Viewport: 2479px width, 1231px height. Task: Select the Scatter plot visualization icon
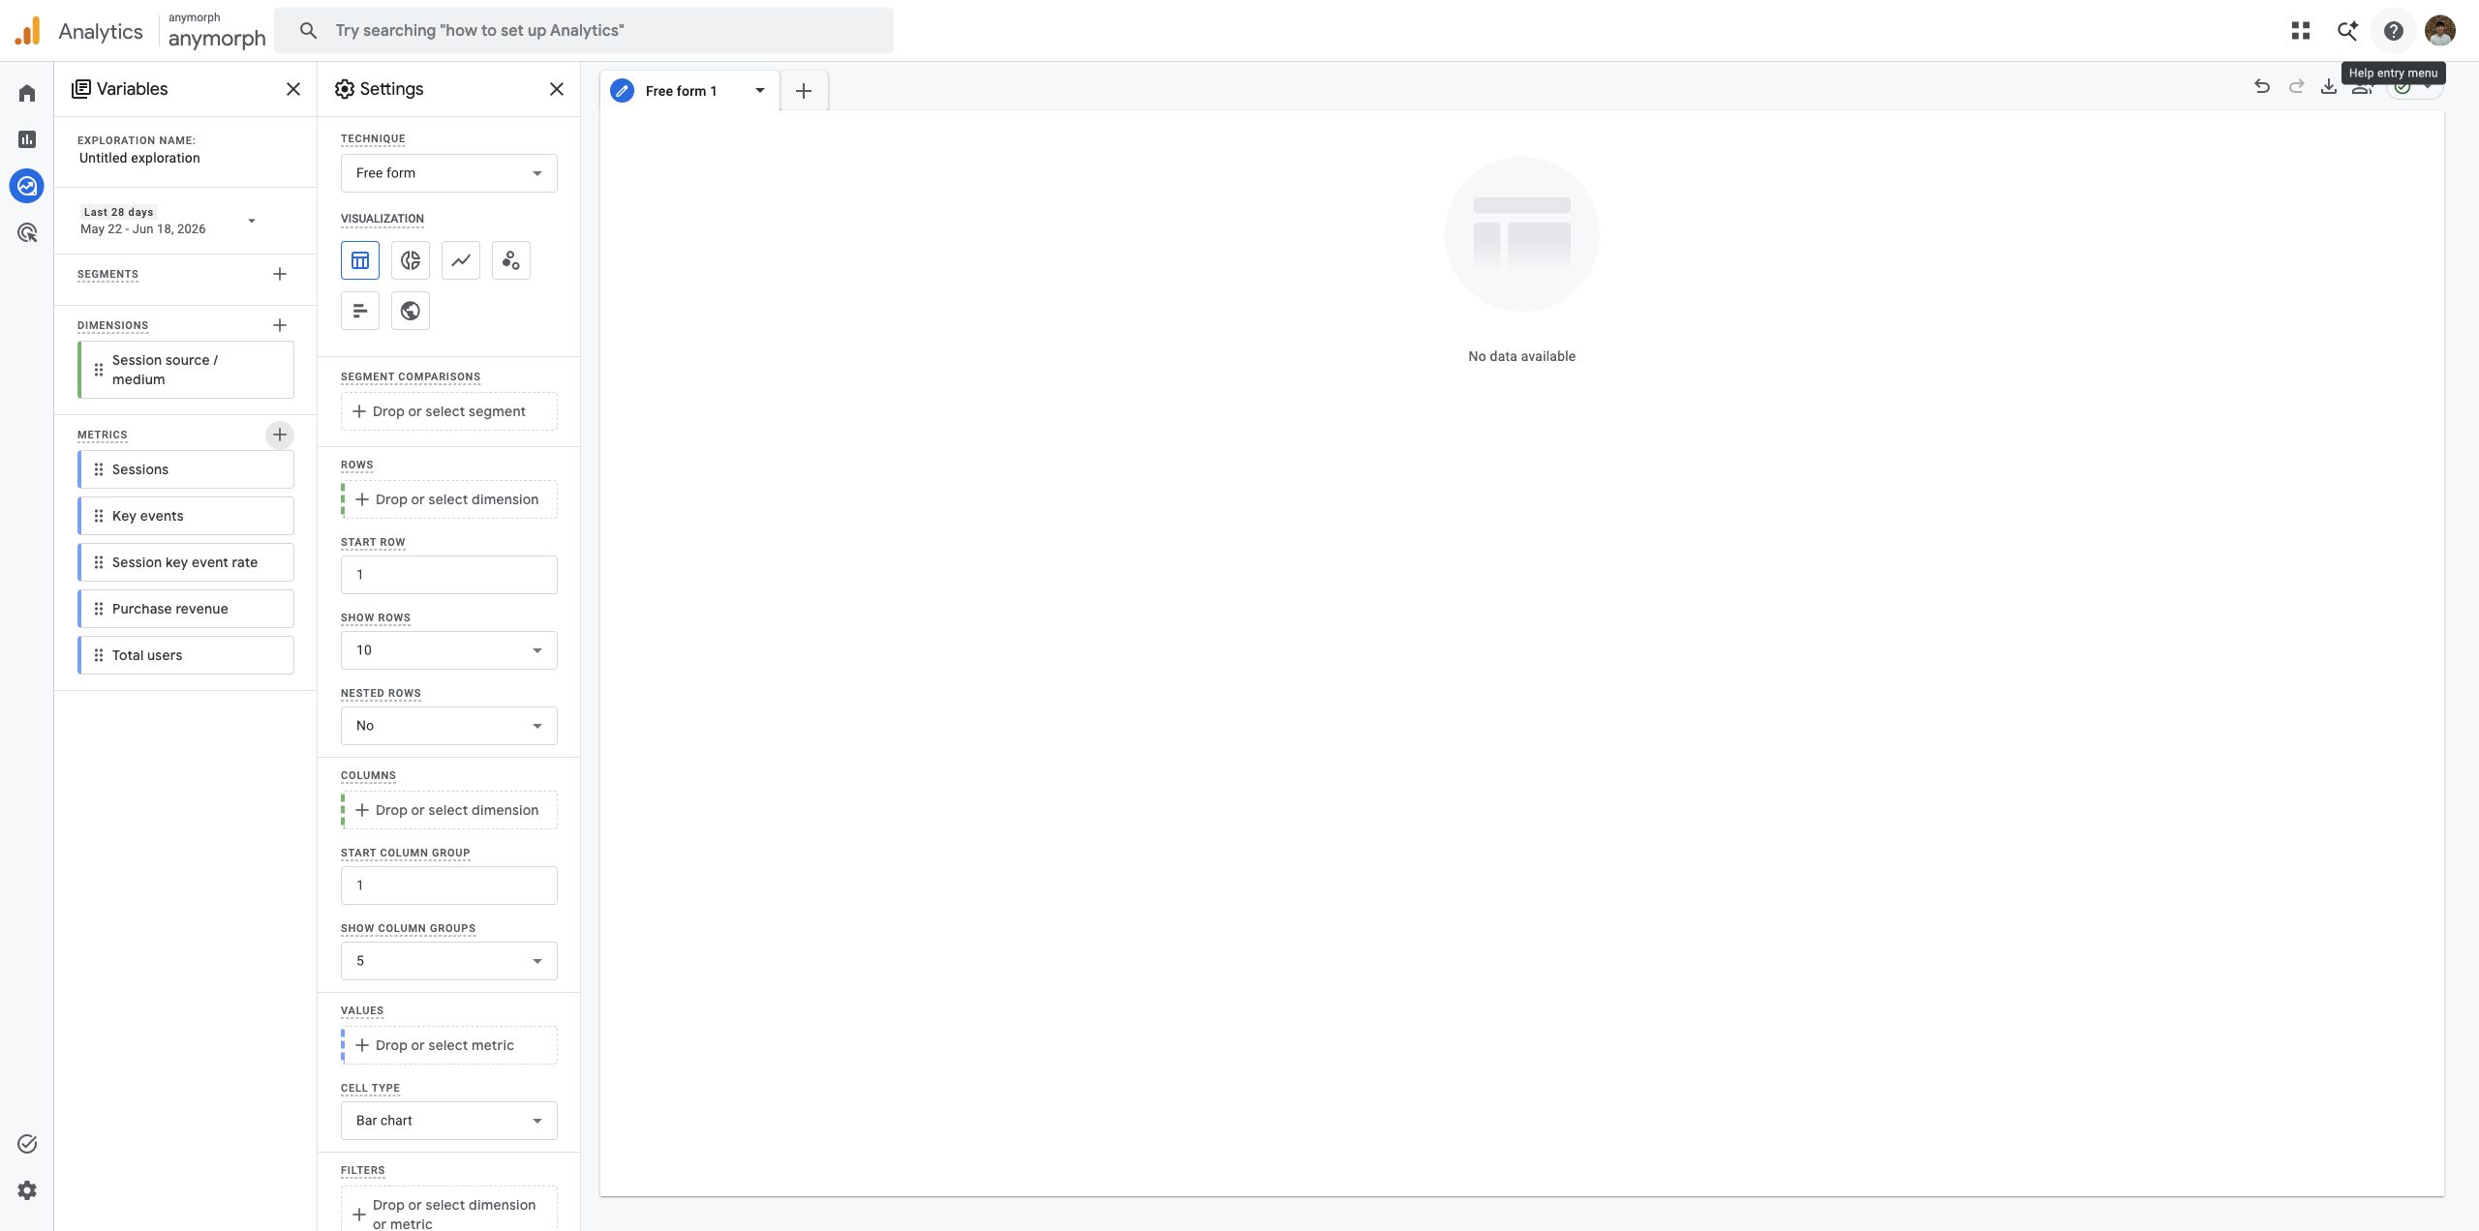click(511, 260)
